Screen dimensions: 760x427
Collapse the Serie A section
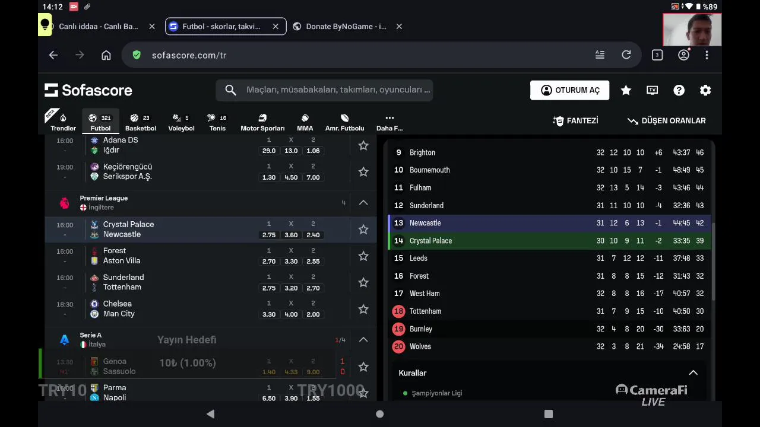point(363,340)
